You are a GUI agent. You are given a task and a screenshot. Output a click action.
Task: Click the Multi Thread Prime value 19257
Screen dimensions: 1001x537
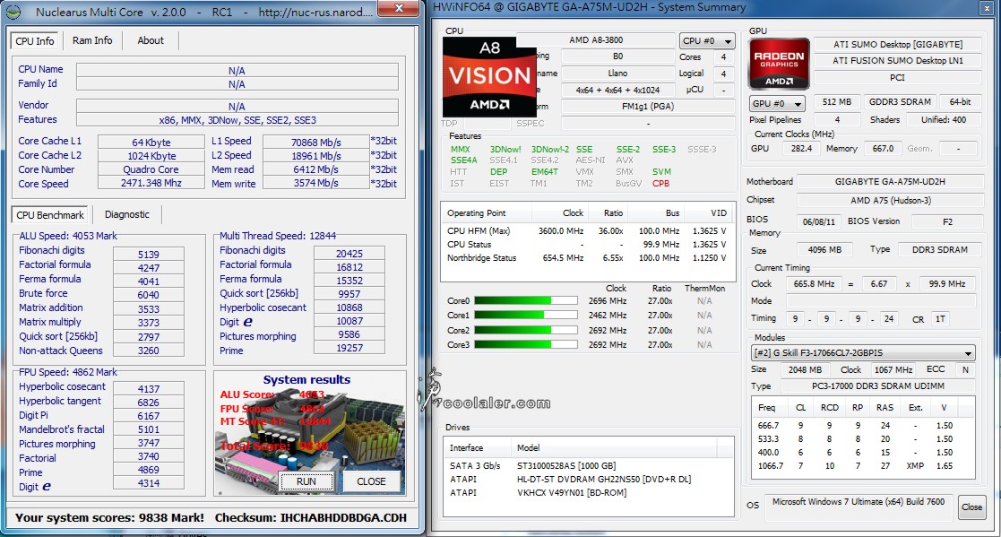coord(349,348)
